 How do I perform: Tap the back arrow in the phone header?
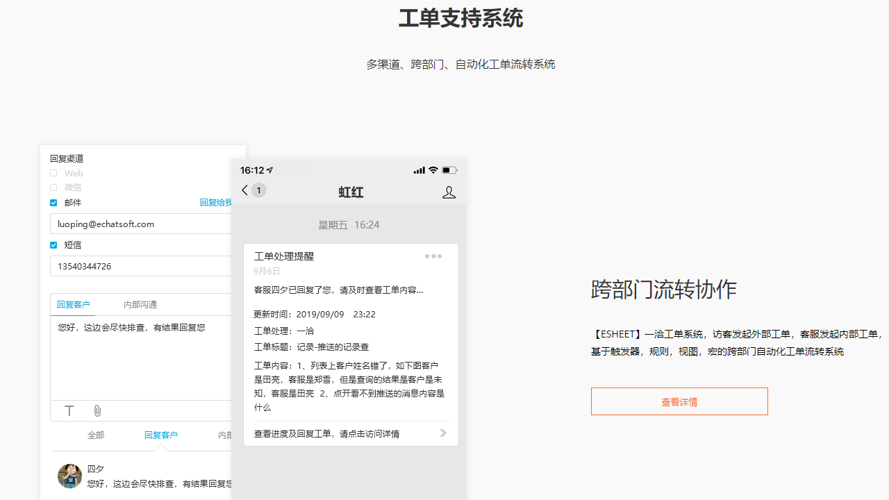point(244,190)
